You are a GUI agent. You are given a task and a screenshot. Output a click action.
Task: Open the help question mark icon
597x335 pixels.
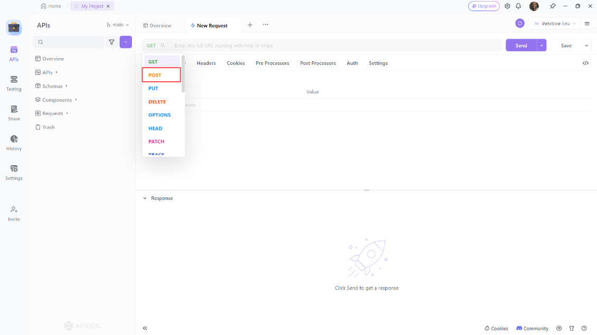(x=584, y=328)
